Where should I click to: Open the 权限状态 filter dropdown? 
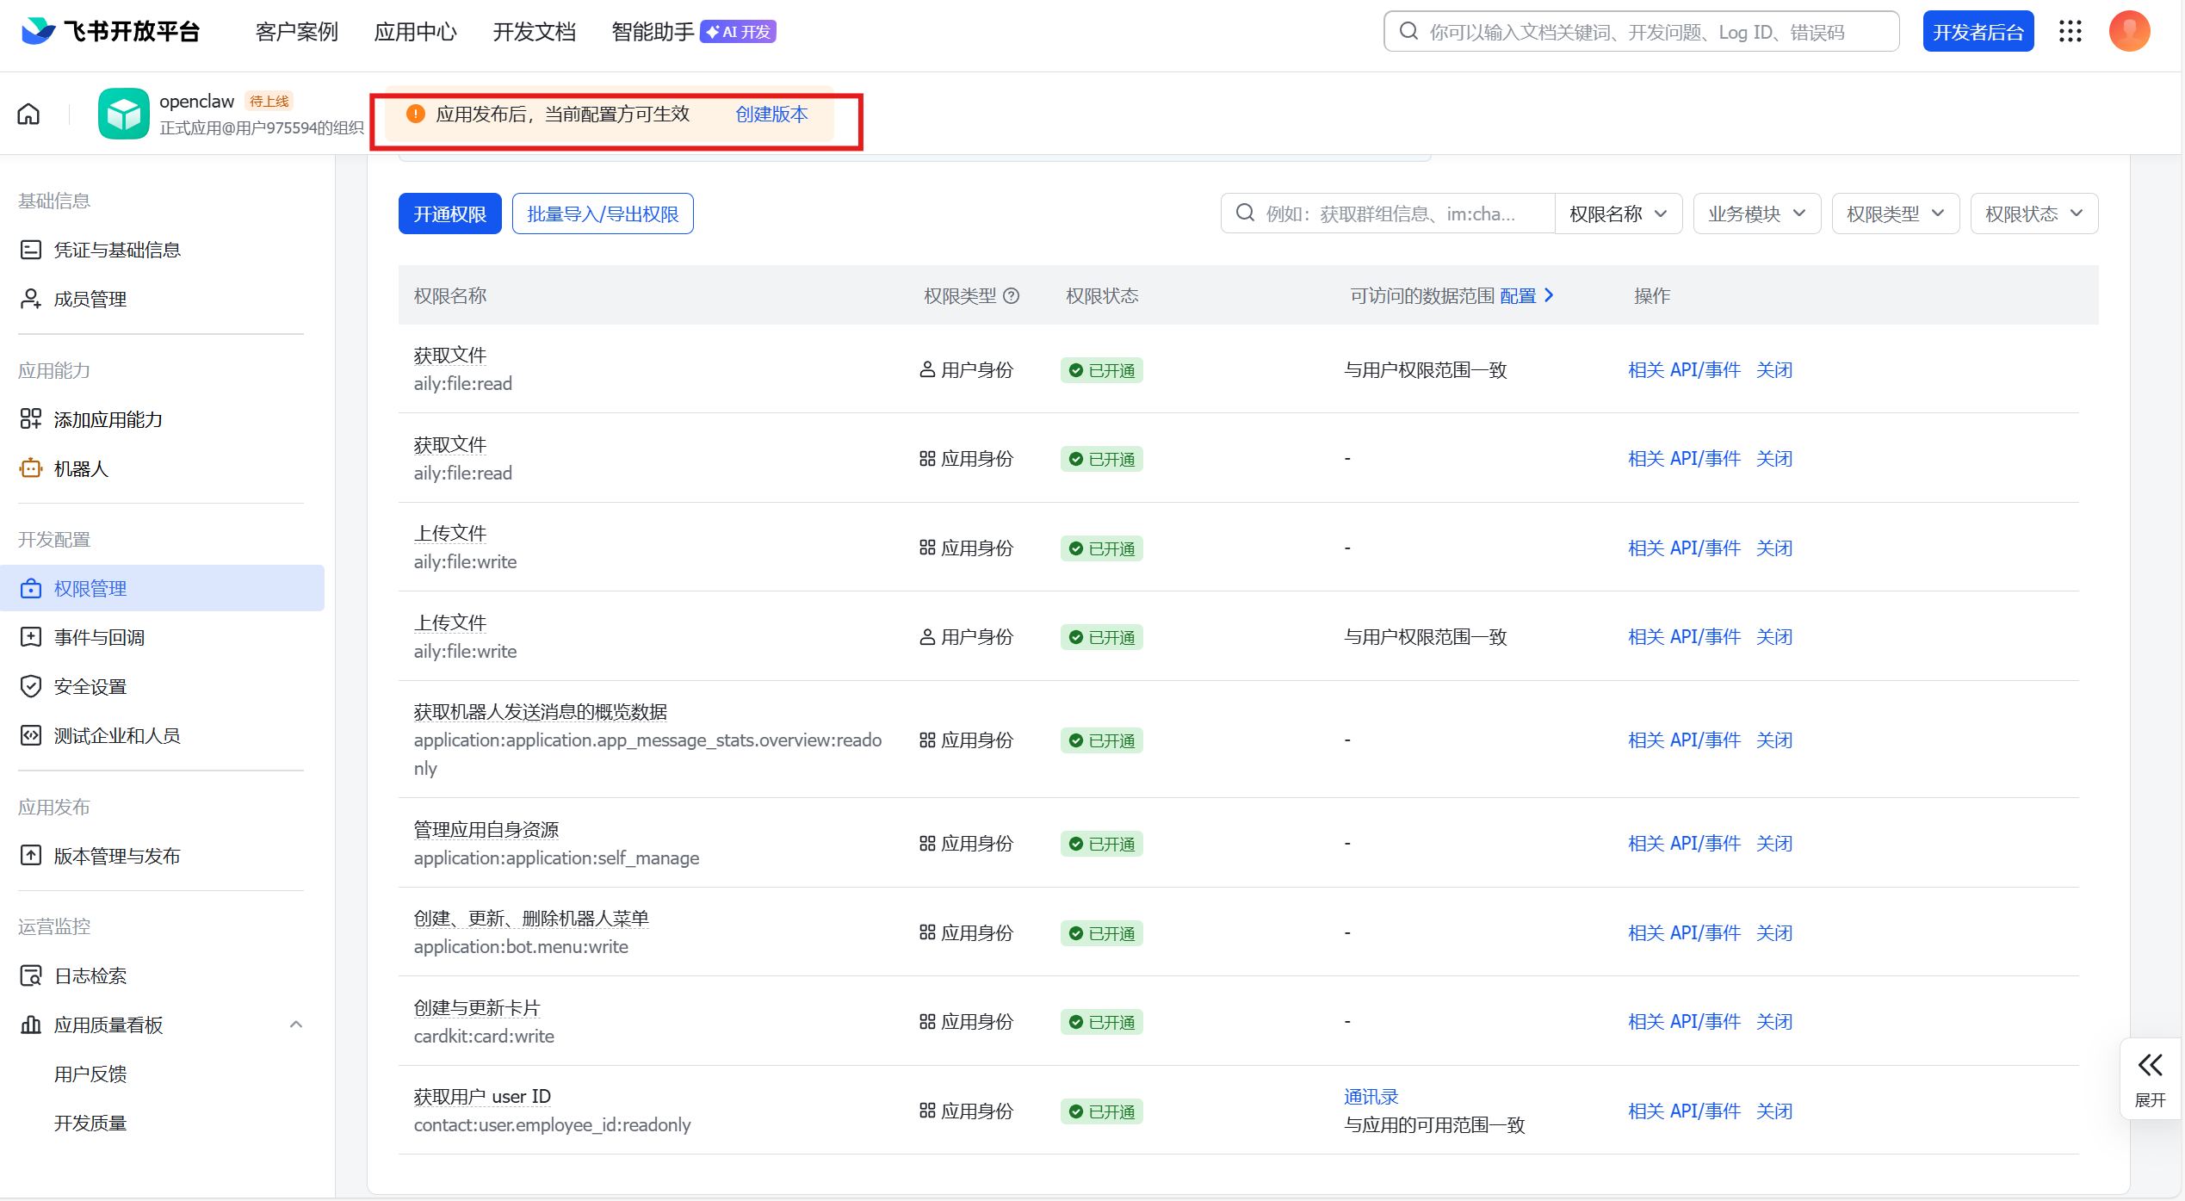(x=2033, y=214)
